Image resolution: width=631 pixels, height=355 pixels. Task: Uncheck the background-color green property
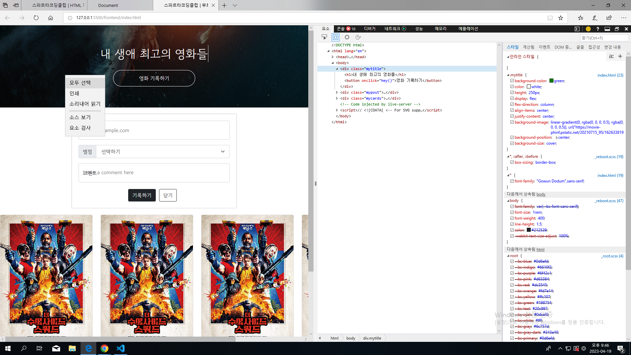(512, 81)
